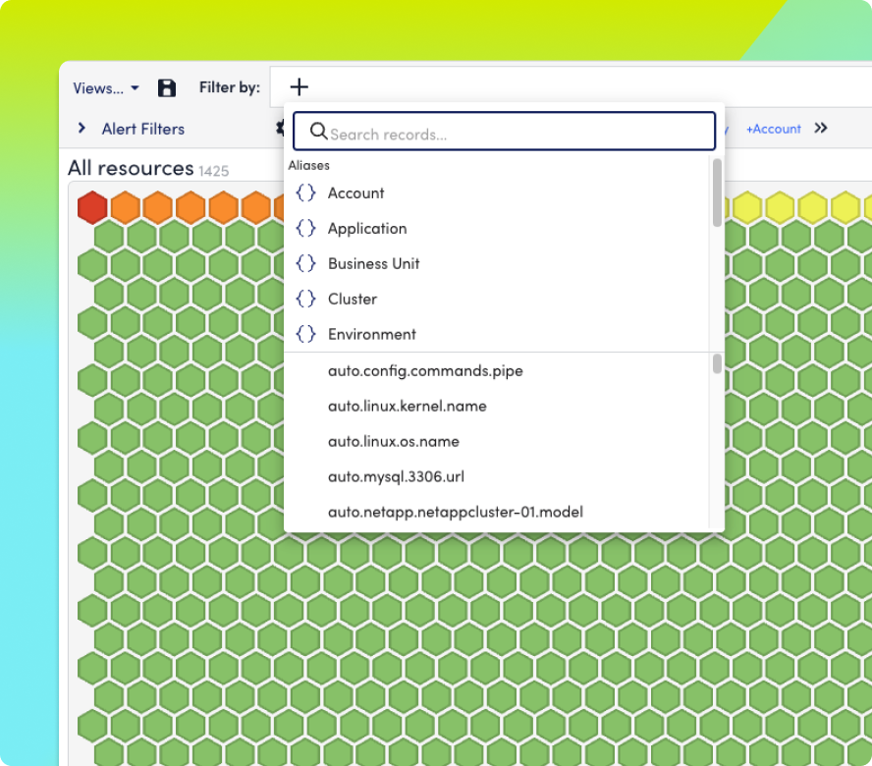This screenshot has width=872, height=766.
Task: Click the braces icon beside Business Unit
Action: [x=306, y=264]
